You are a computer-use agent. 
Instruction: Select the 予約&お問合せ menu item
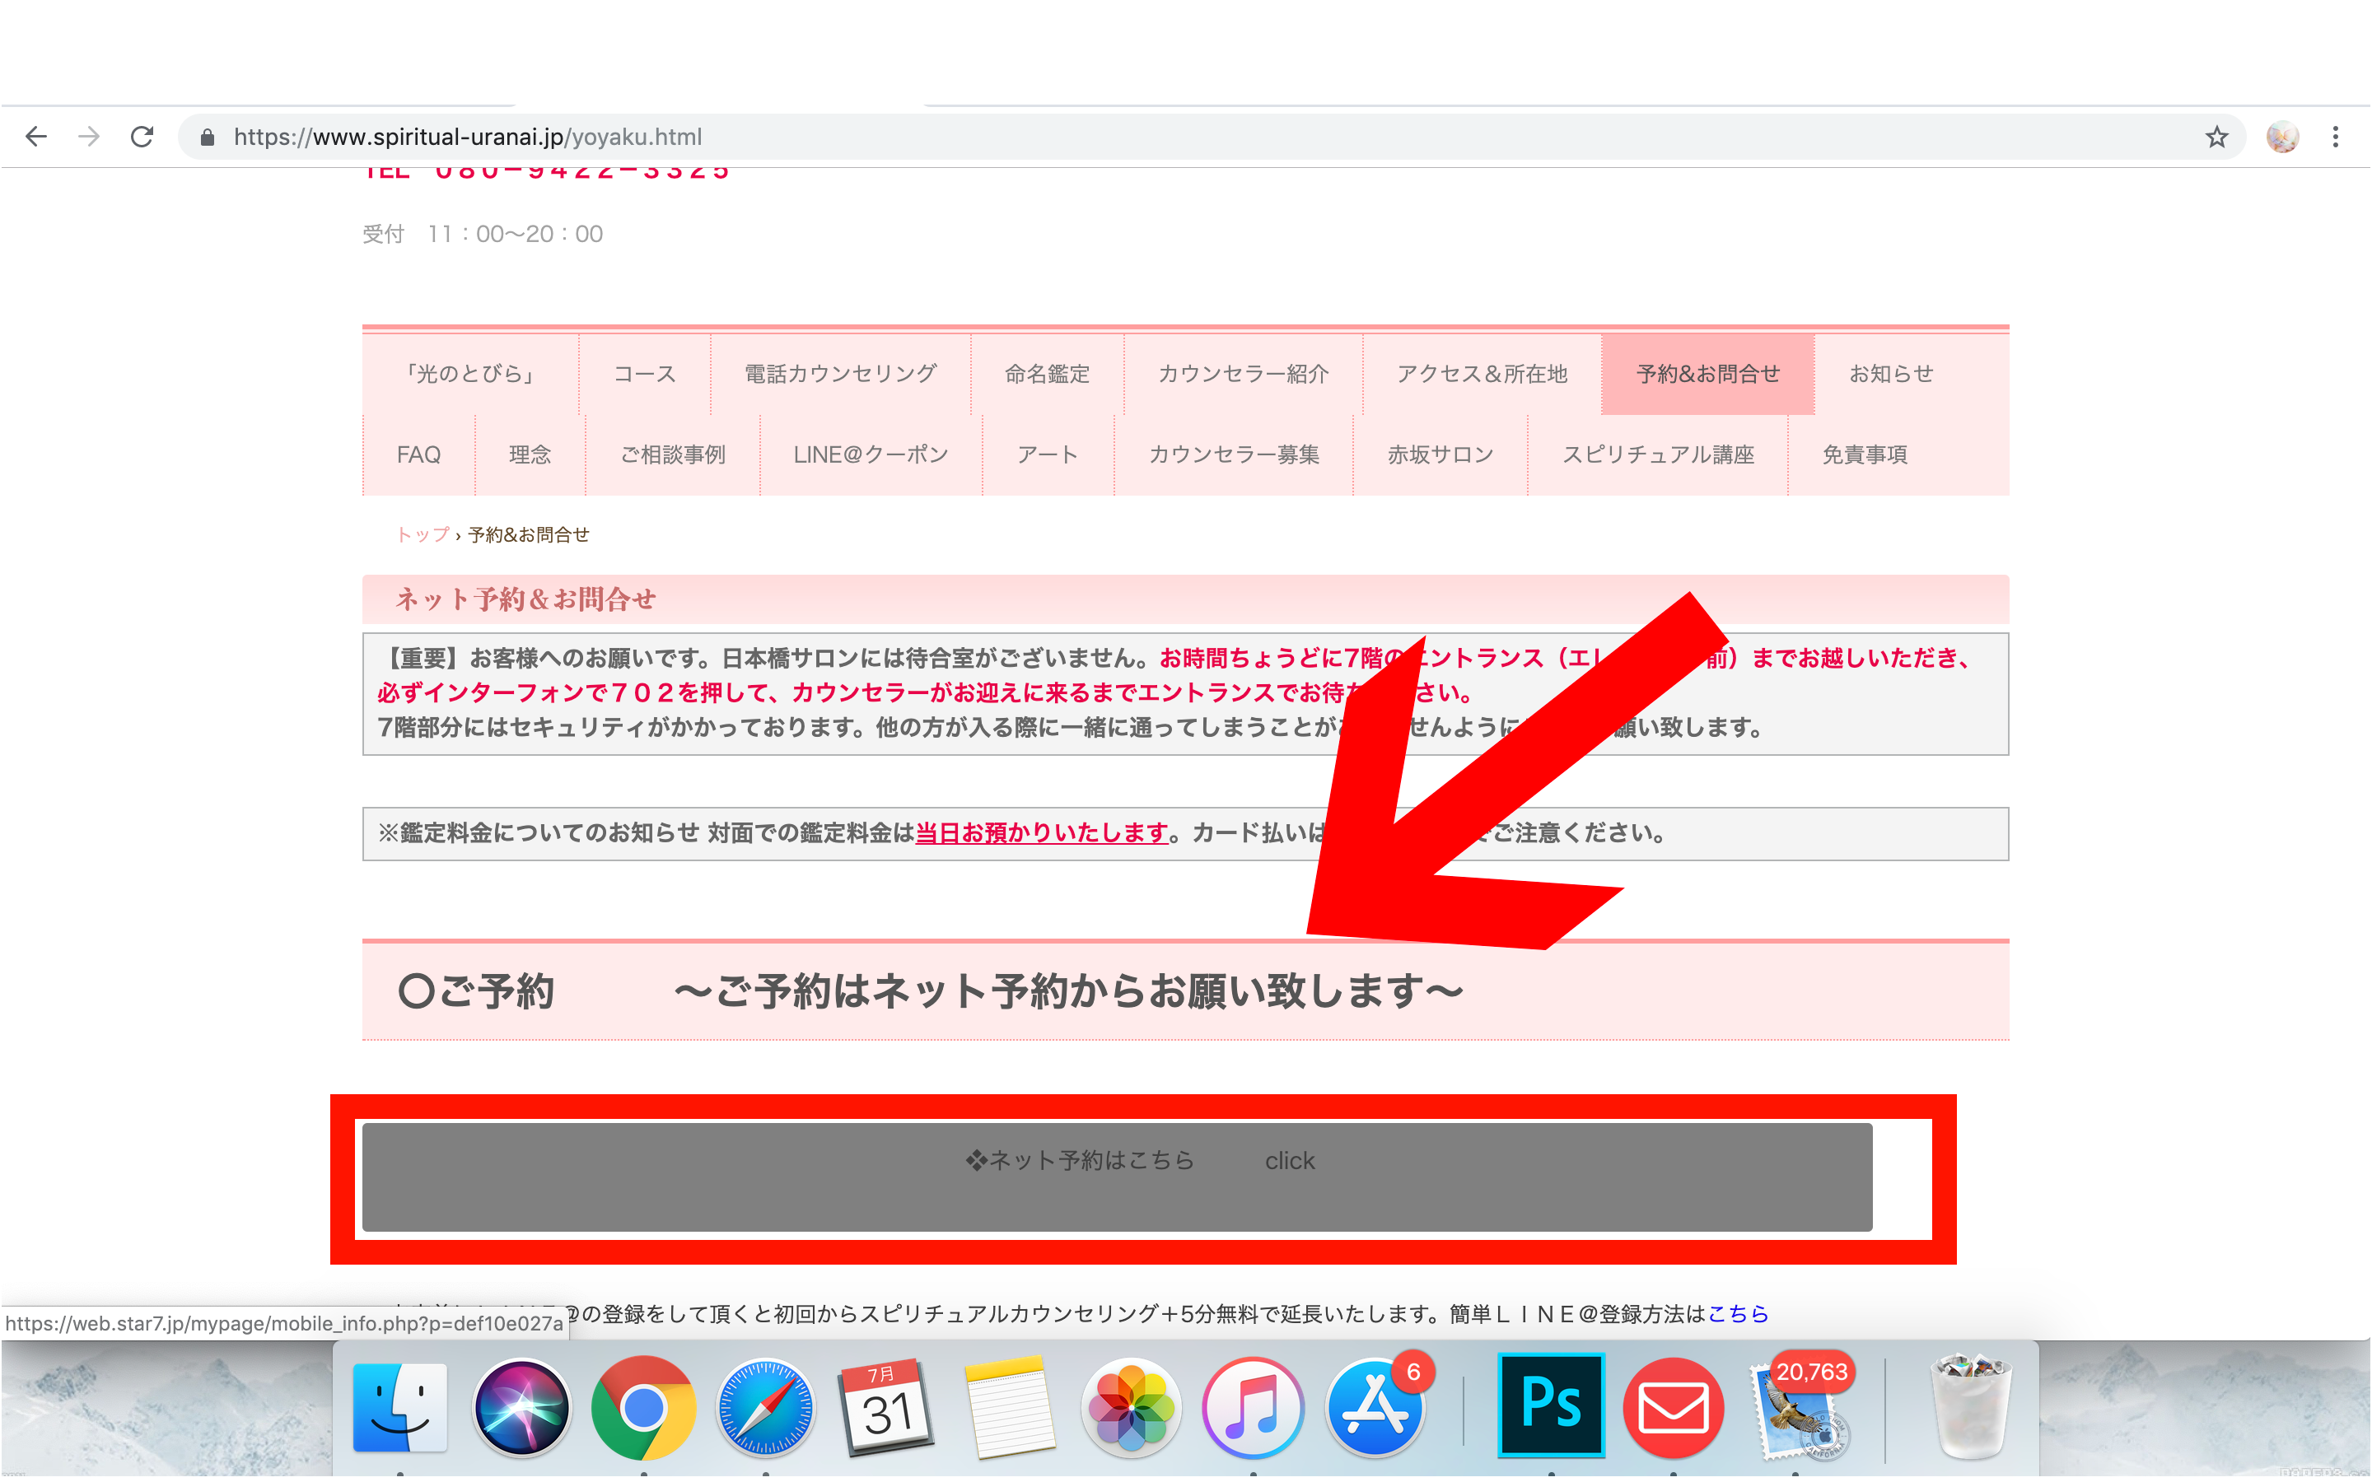tap(1708, 375)
